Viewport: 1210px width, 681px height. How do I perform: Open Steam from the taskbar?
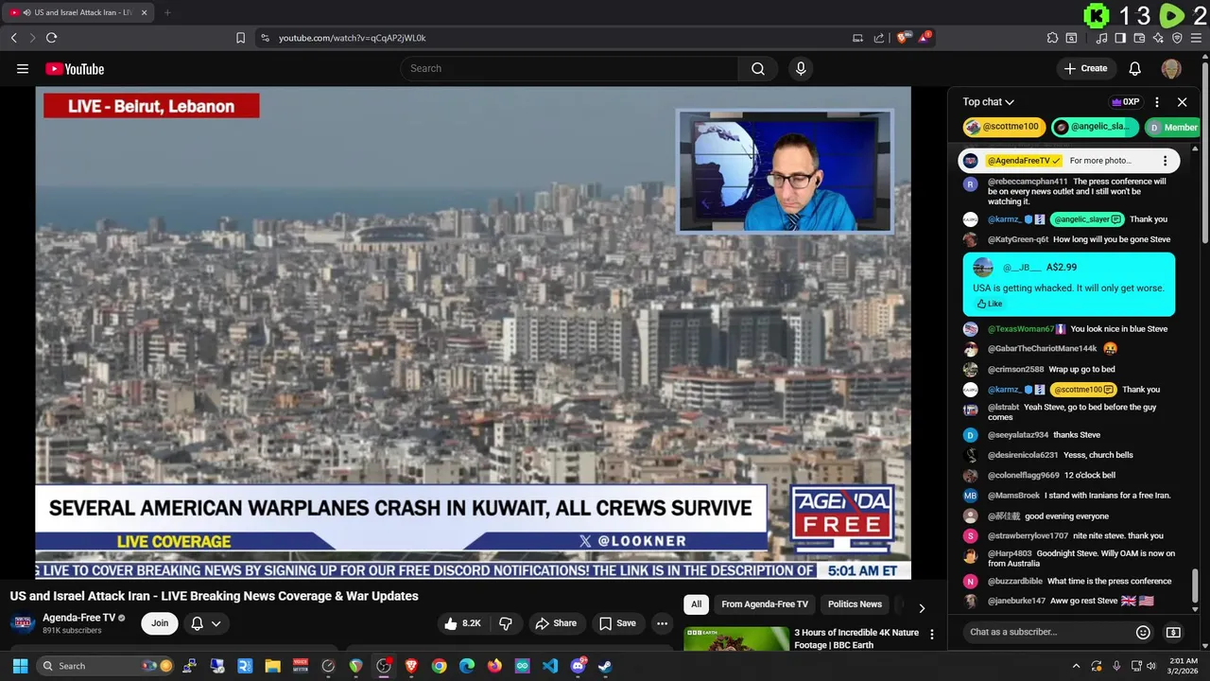tap(605, 666)
